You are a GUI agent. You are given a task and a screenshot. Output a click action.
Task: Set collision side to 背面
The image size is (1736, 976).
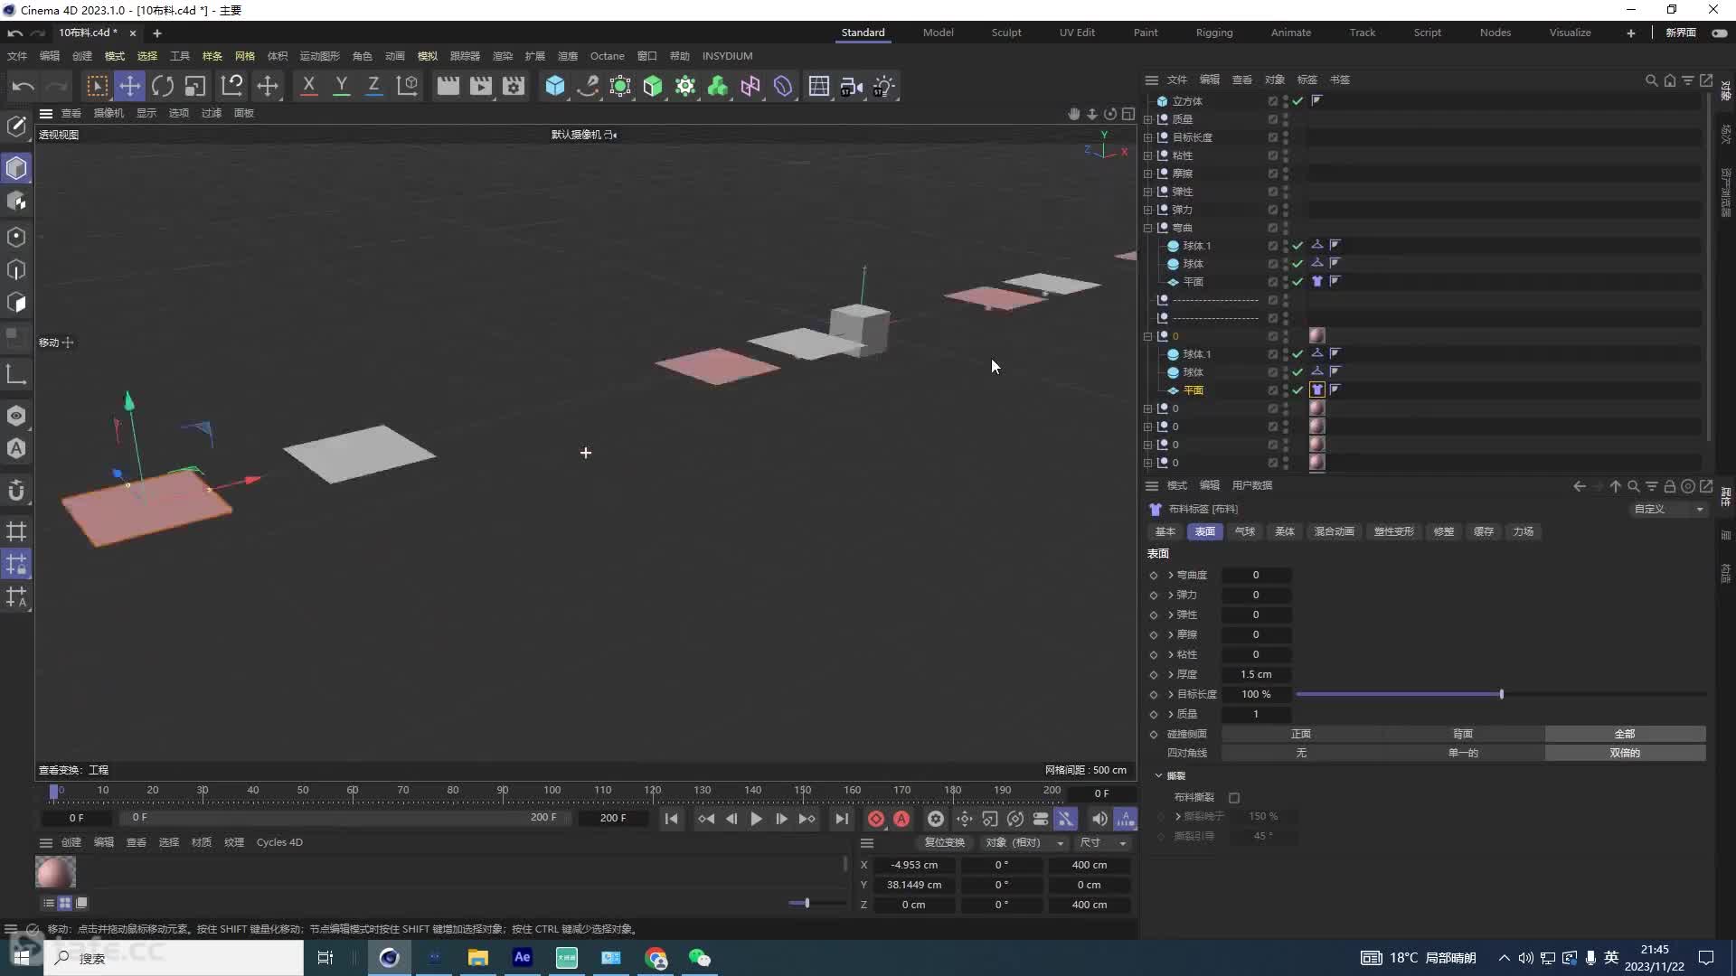tap(1463, 734)
